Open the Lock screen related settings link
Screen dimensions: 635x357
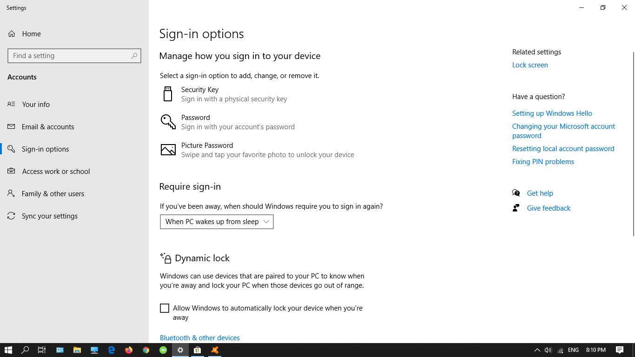tap(530, 65)
